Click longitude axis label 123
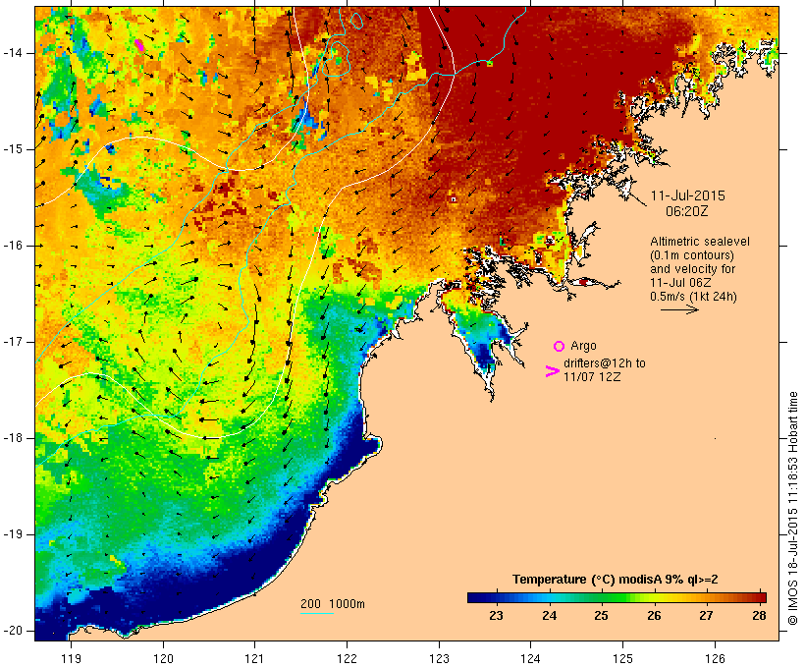 [439, 658]
